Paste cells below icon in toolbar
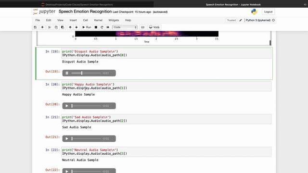Screen dimensions: 308x173 [63, 27]
